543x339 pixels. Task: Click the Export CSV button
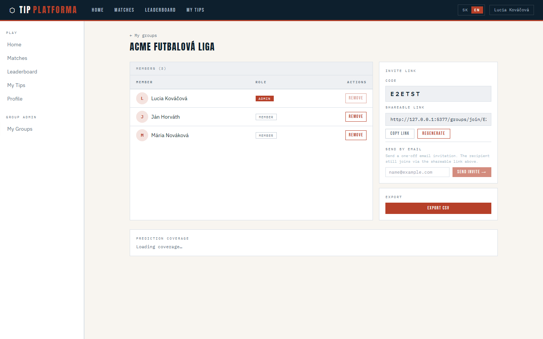[x=438, y=208]
